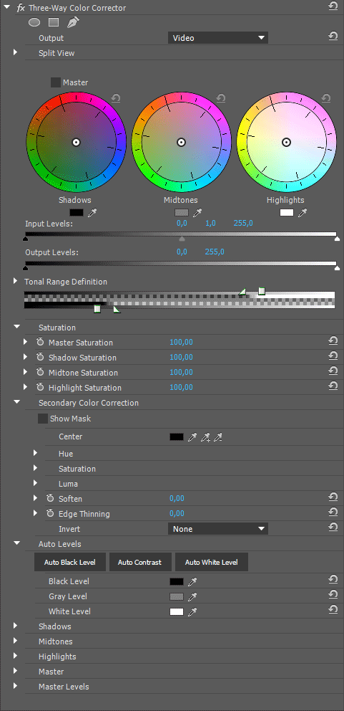Enable the Show Mask checkbox
Viewport: 344px width, 711px height.
pyautogui.click(x=43, y=419)
